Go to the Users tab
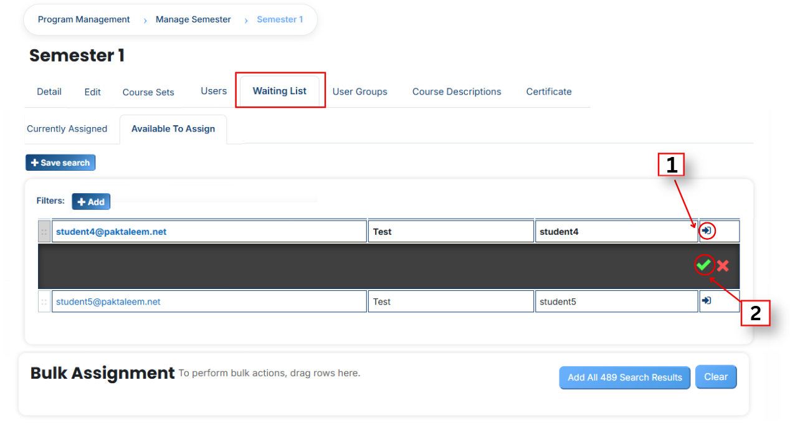 pos(214,91)
